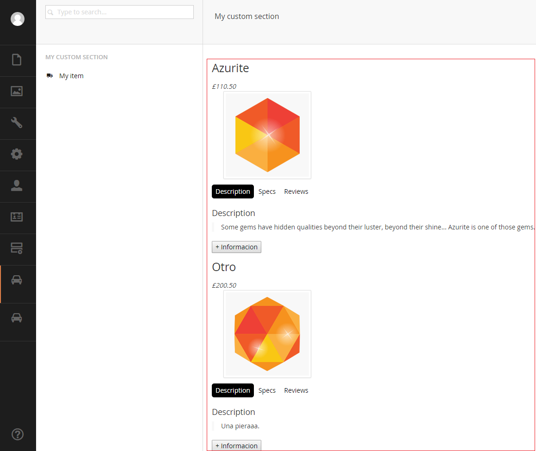
Task: Open the user avatar profile
Action: (18, 19)
